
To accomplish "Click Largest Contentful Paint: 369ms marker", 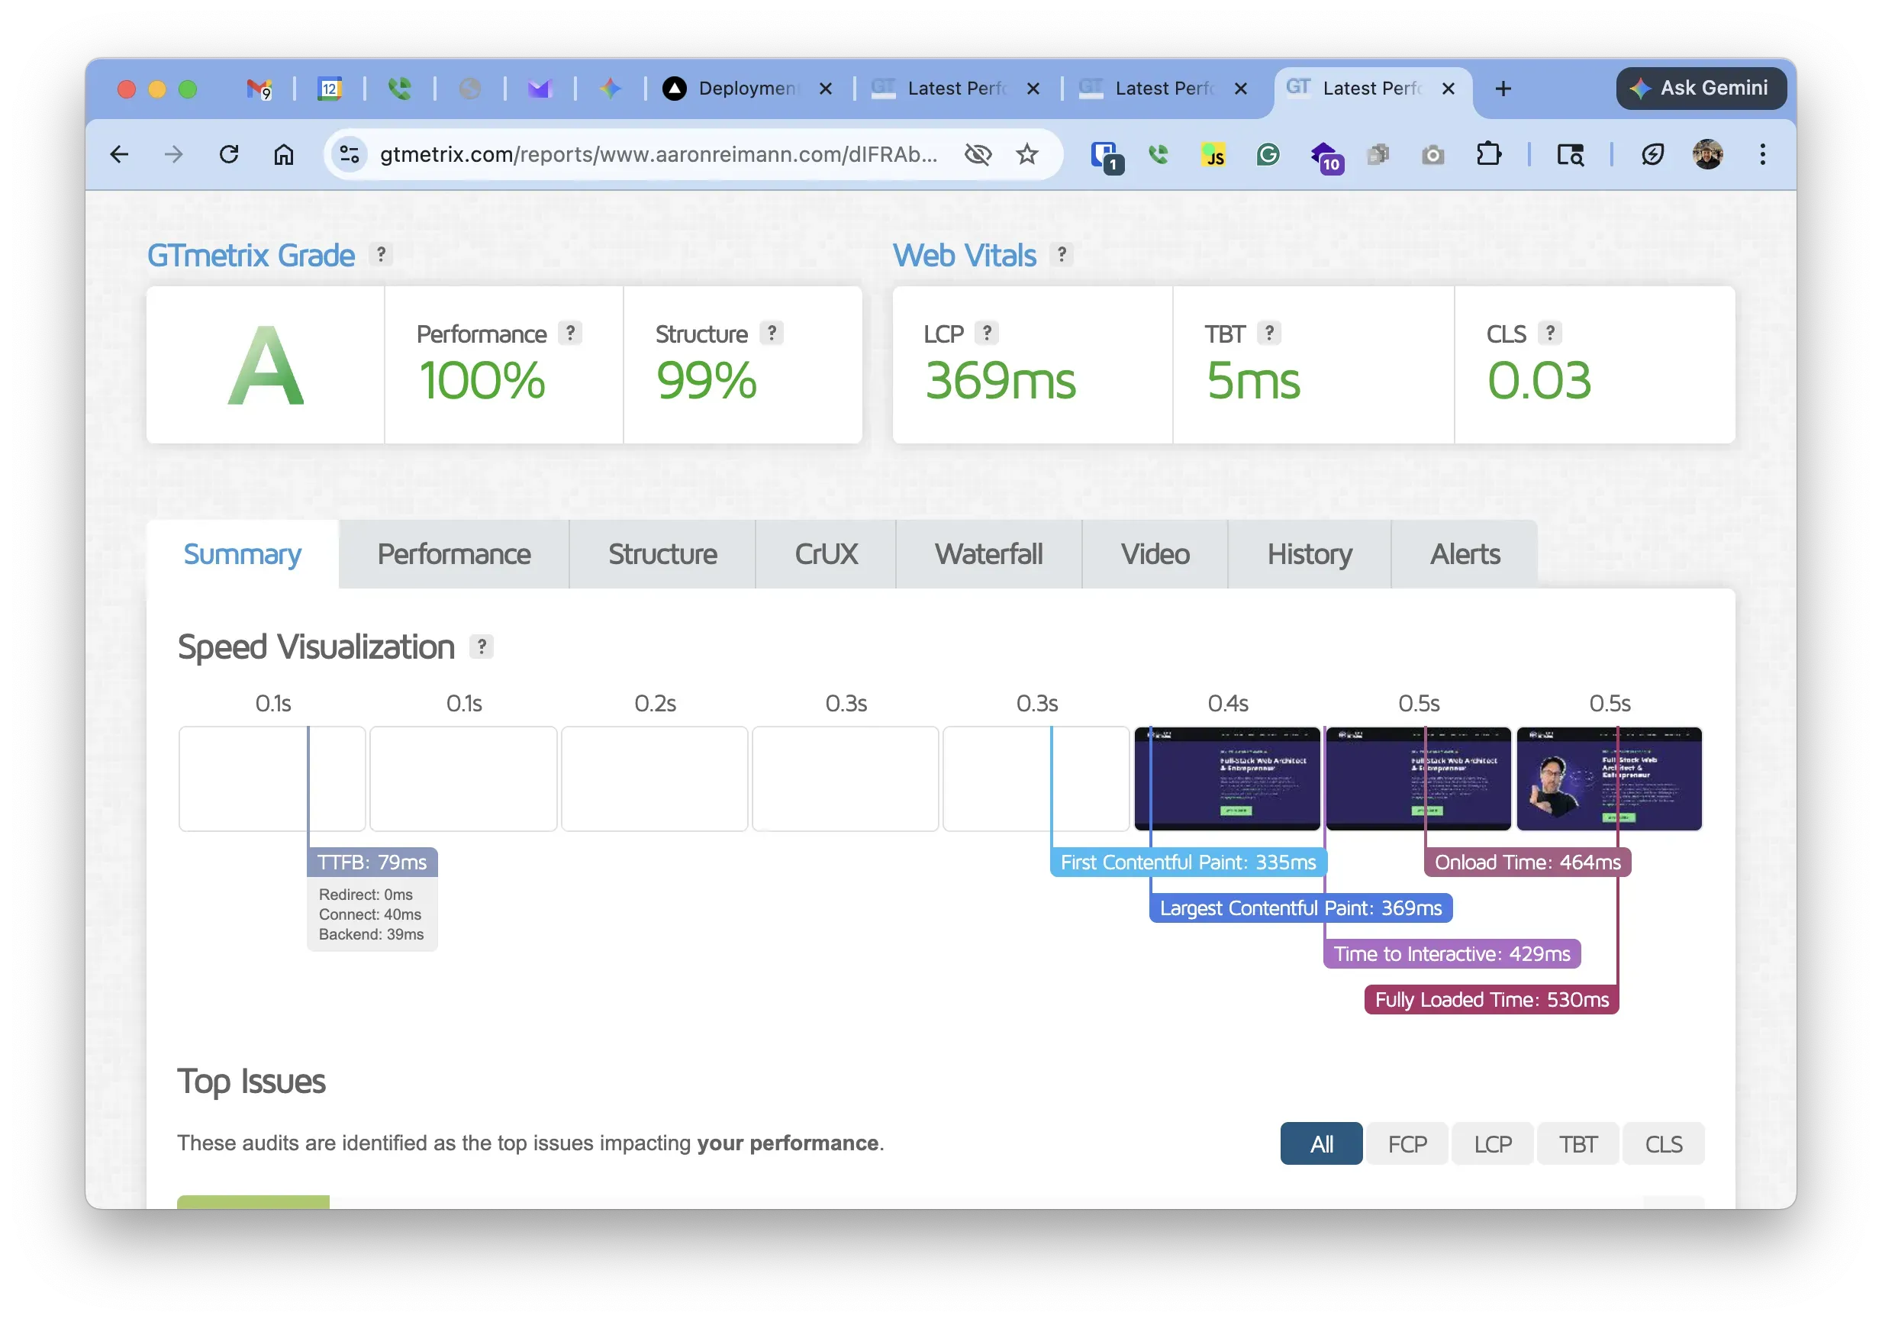I will (x=1301, y=908).
